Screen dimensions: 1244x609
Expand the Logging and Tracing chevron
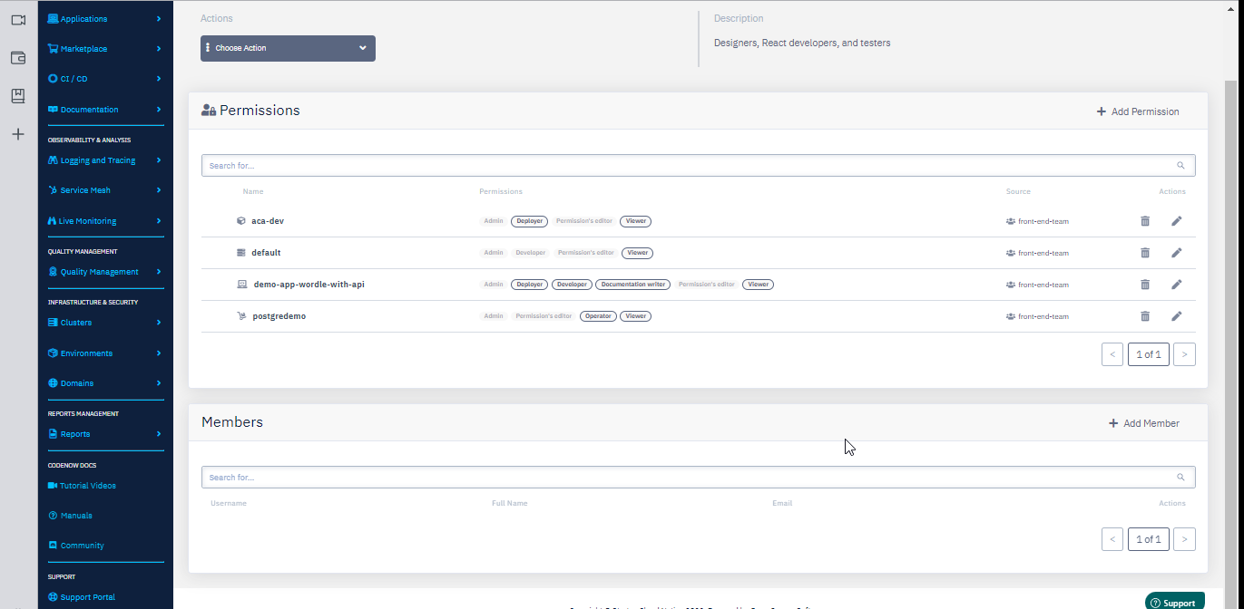point(159,160)
